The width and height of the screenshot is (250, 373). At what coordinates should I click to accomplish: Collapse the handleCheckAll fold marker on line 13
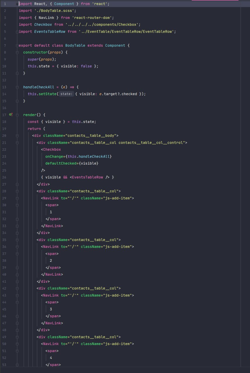coord(17,87)
